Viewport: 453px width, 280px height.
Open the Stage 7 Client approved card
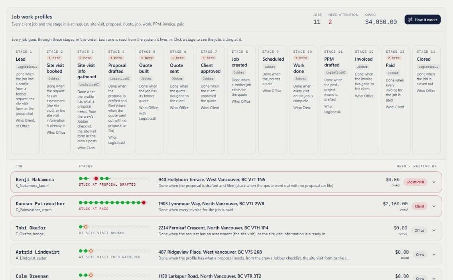coord(211,100)
